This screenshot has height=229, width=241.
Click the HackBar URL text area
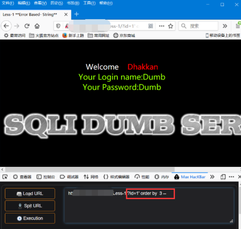pyautogui.click(x=149, y=206)
